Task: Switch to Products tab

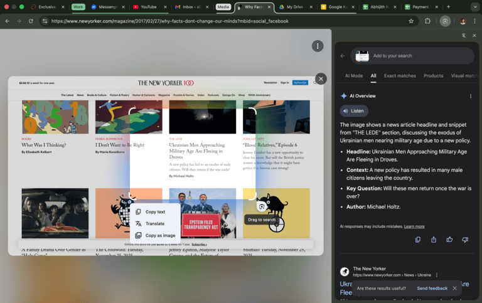Action: 434,76
